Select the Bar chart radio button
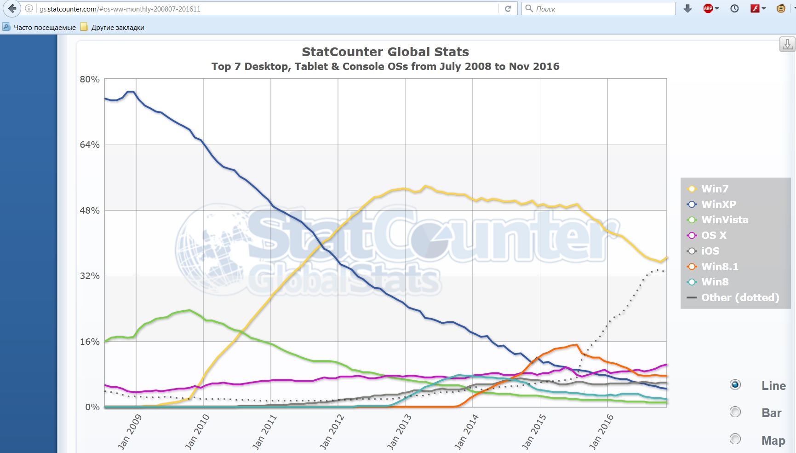This screenshot has height=453, width=796. [x=735, y=412]
